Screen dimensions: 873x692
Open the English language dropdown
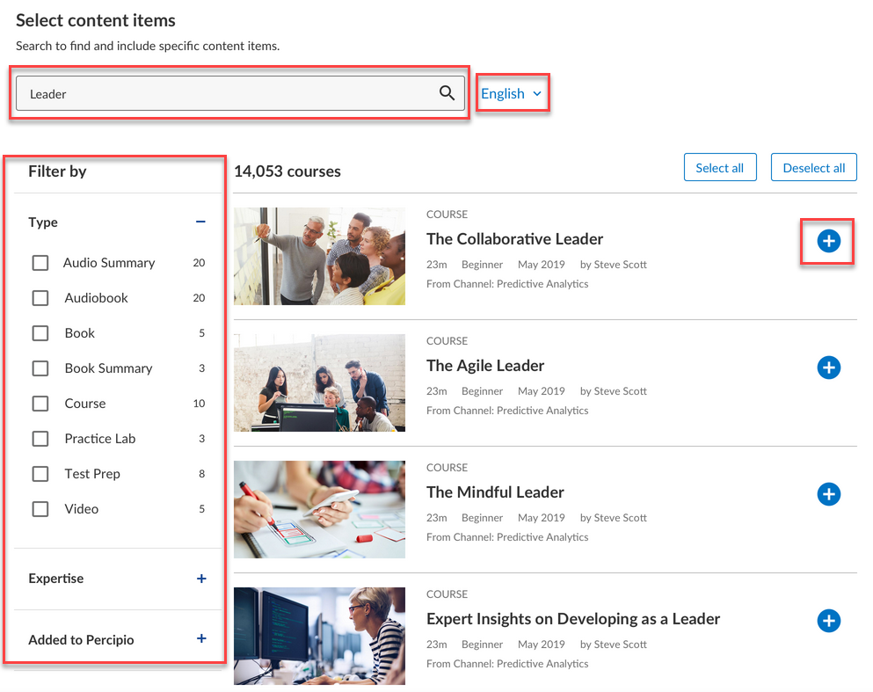point(512,93)
